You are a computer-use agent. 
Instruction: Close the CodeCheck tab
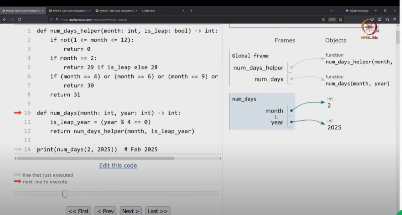click(x=183, y=11)
